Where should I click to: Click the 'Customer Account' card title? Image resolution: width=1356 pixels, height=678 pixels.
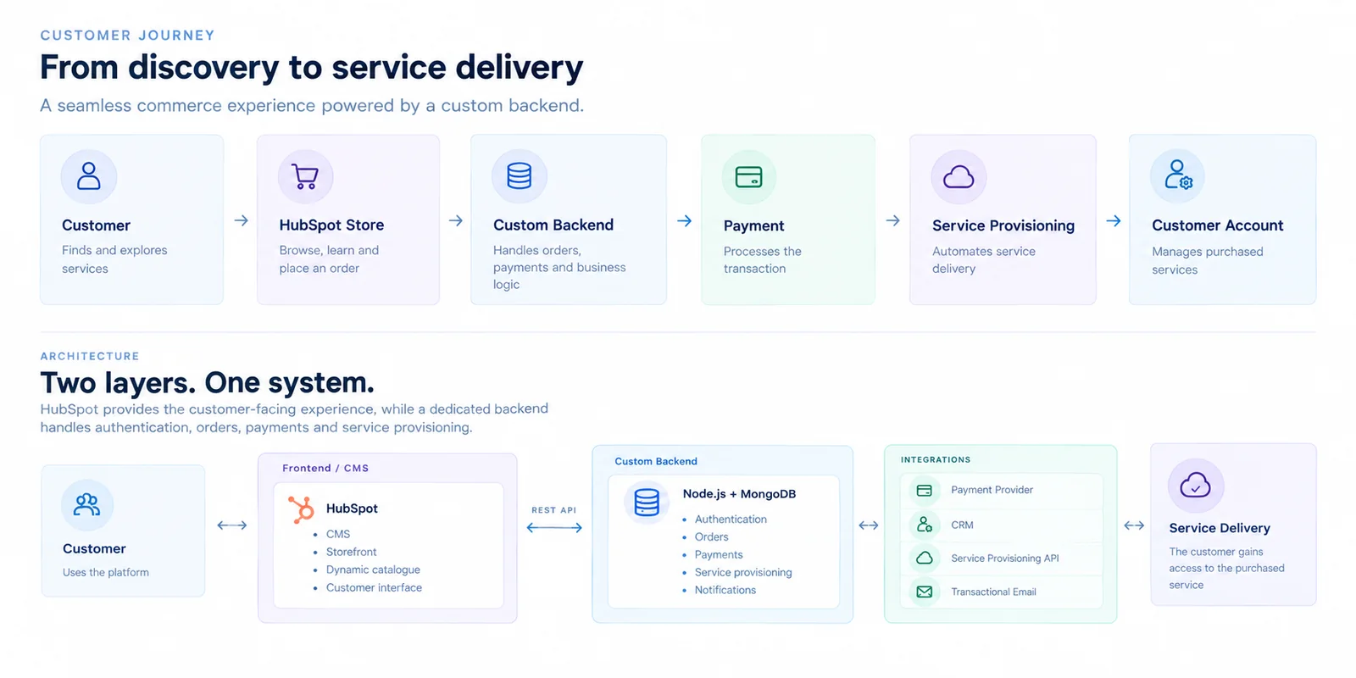[1218, 225]
